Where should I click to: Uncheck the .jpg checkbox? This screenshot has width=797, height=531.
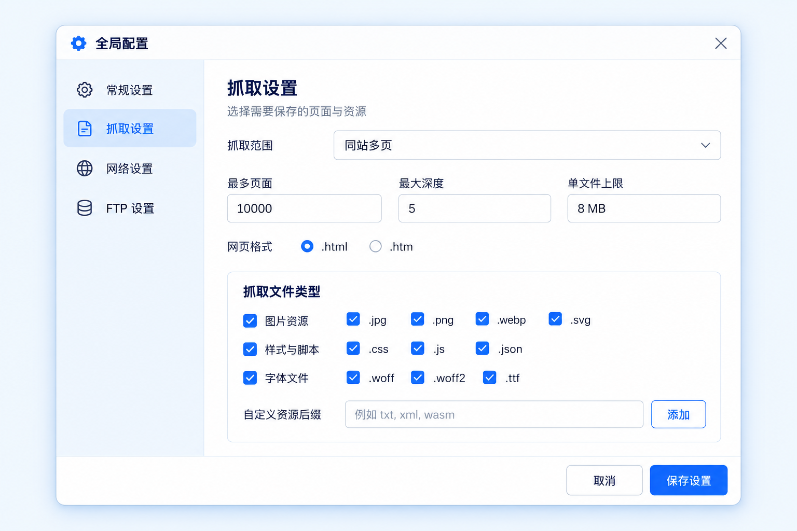pyautogui.click(x=353, y=319)
